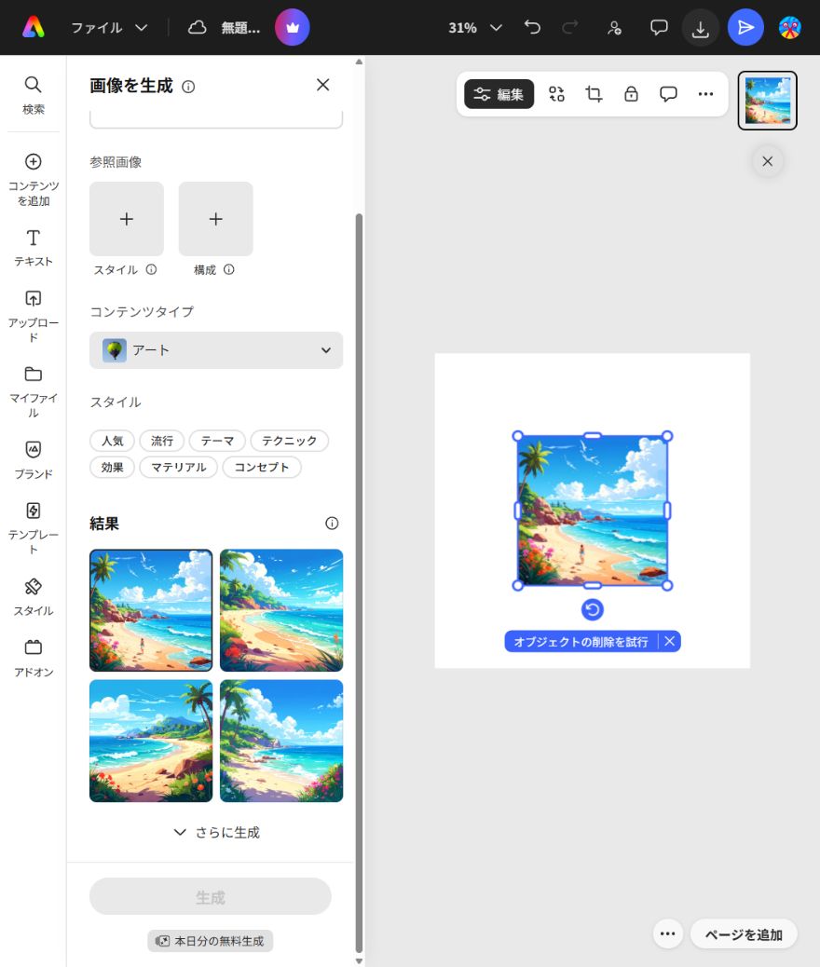Open the ファイル menu
The height and width of the screenshot is (967, 820).
pyautogui.click(x=109, y=28)
